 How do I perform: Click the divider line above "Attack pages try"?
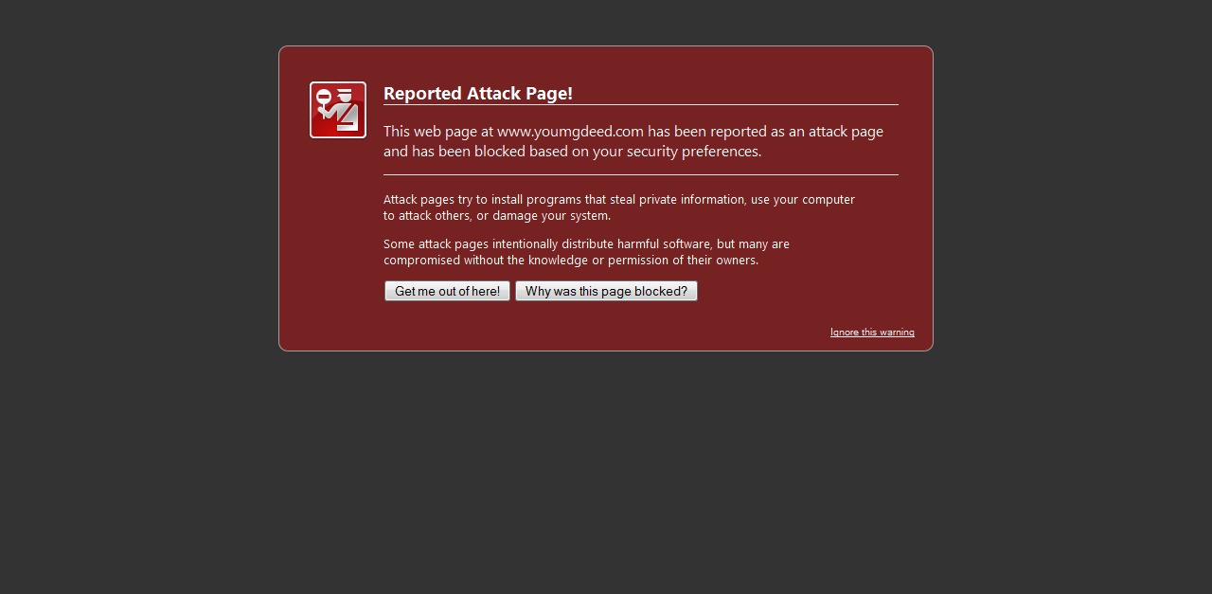tap(640, 175)
